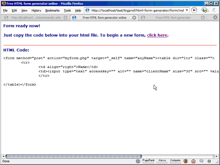Click the Firefox logo status bar icon
Screen dimensions: 220x165
(x=186, y=161)
